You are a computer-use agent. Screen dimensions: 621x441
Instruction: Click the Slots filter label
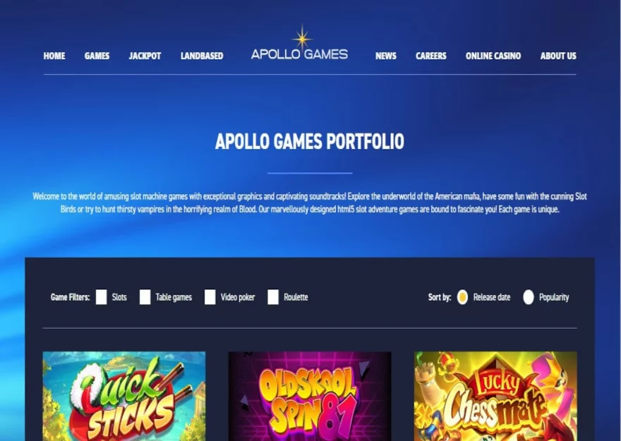tap(119, 297)
